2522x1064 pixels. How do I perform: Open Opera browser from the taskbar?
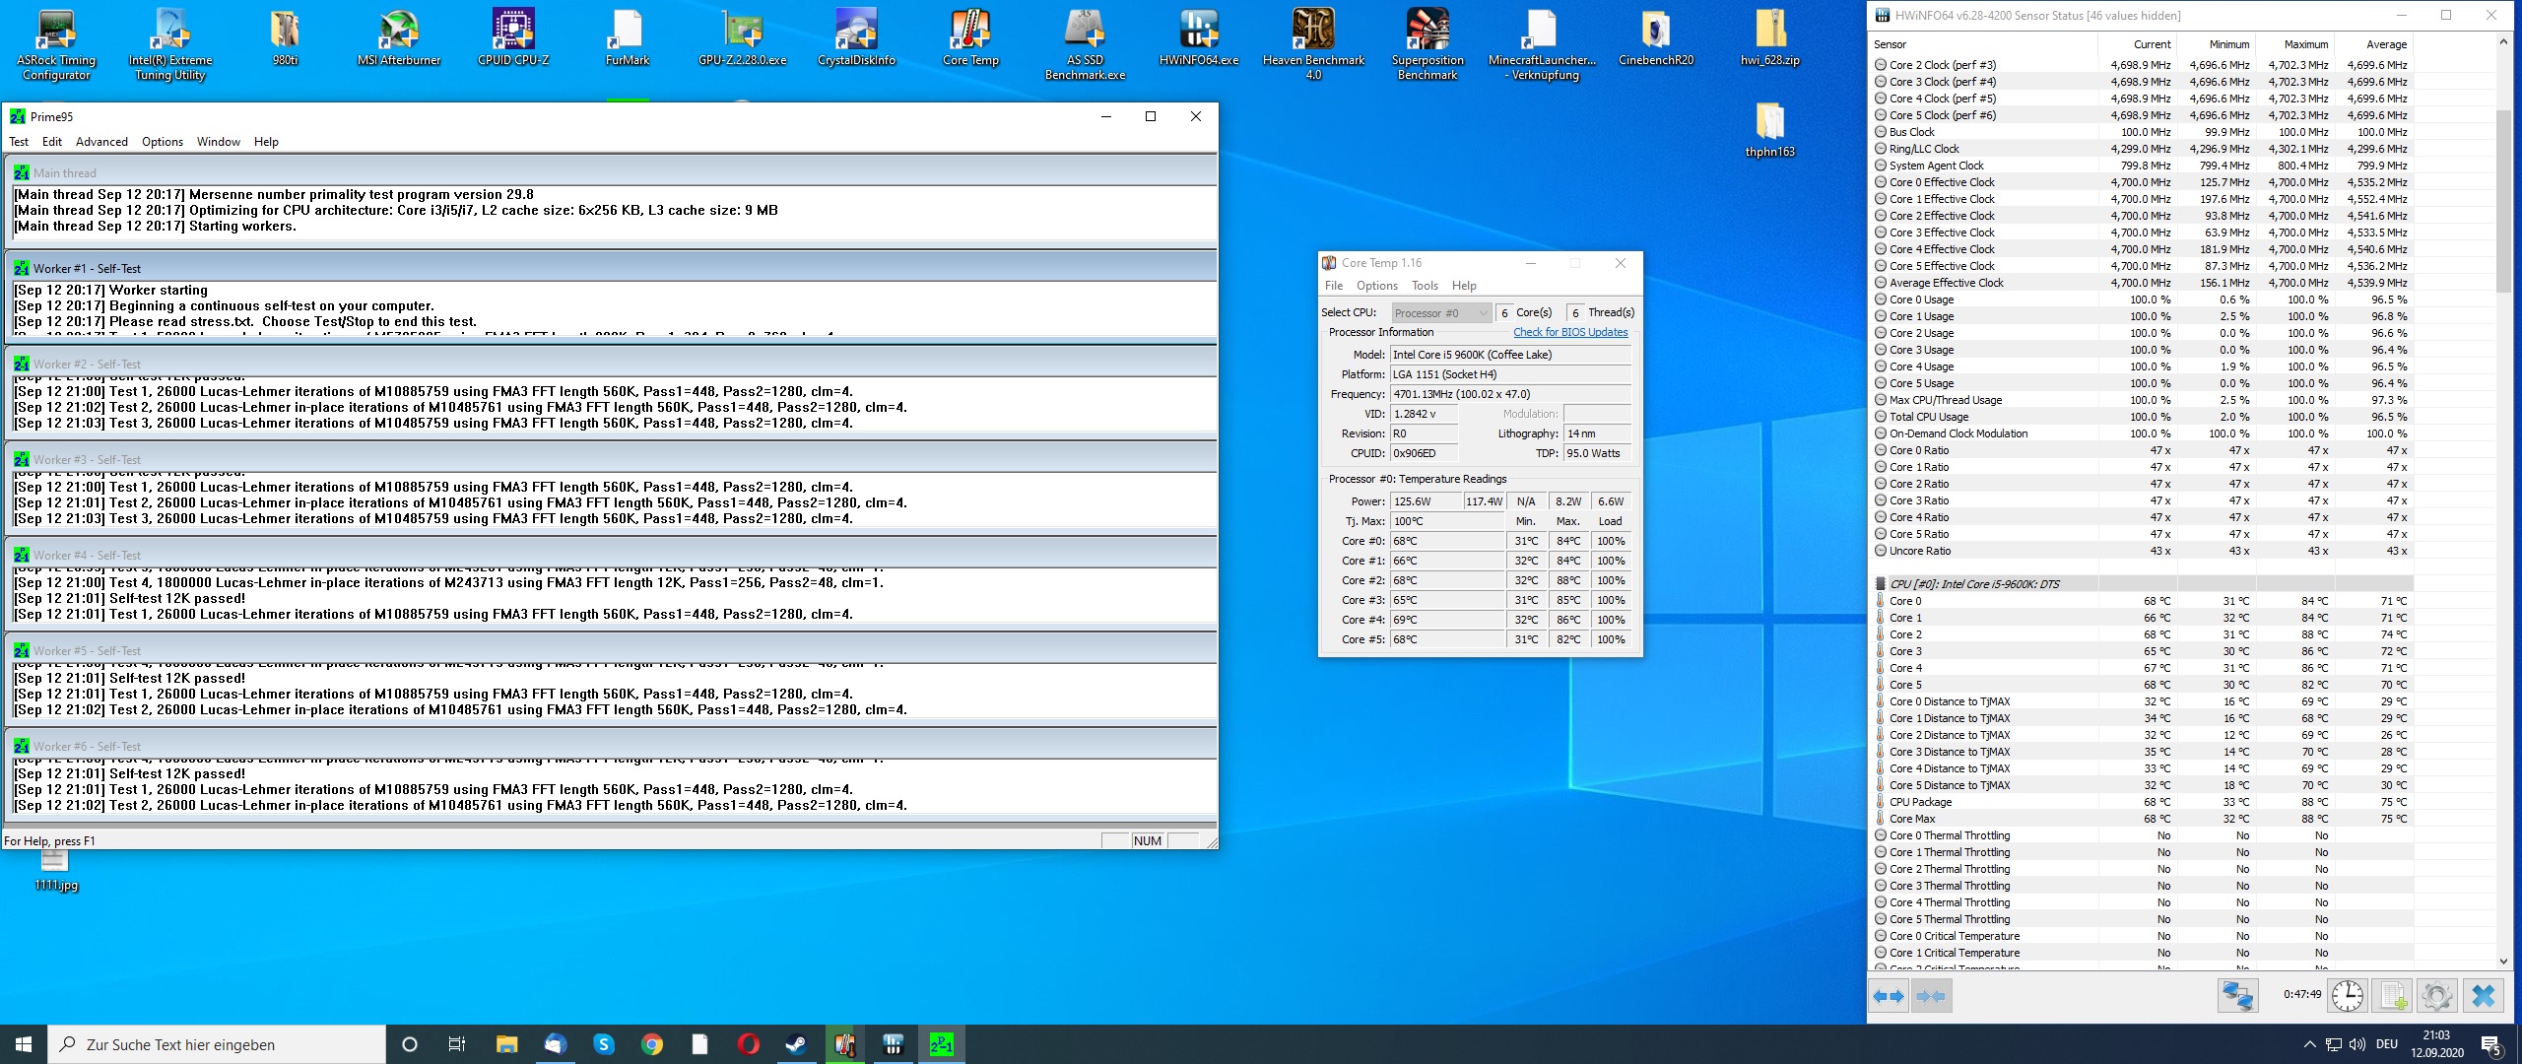coord(748,1044)
